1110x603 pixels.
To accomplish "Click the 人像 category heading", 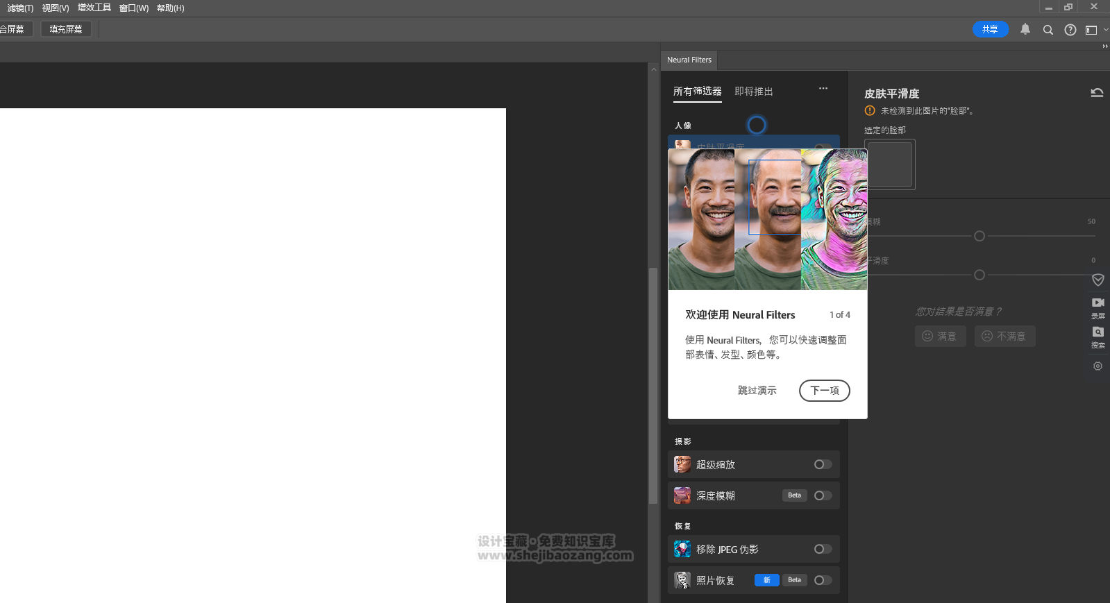I will pyautogui.click(x=682, y=126).
